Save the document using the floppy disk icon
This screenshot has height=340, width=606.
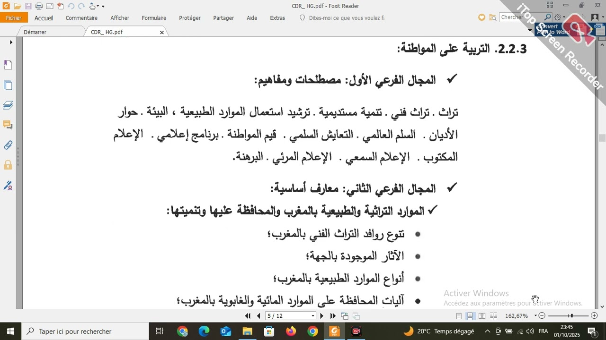pyautogui.click(x=28, y=6)
